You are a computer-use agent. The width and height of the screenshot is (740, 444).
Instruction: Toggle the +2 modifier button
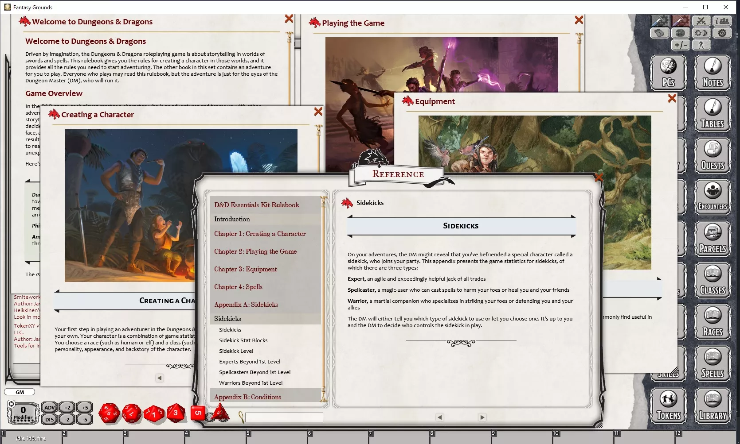(67, 408)
